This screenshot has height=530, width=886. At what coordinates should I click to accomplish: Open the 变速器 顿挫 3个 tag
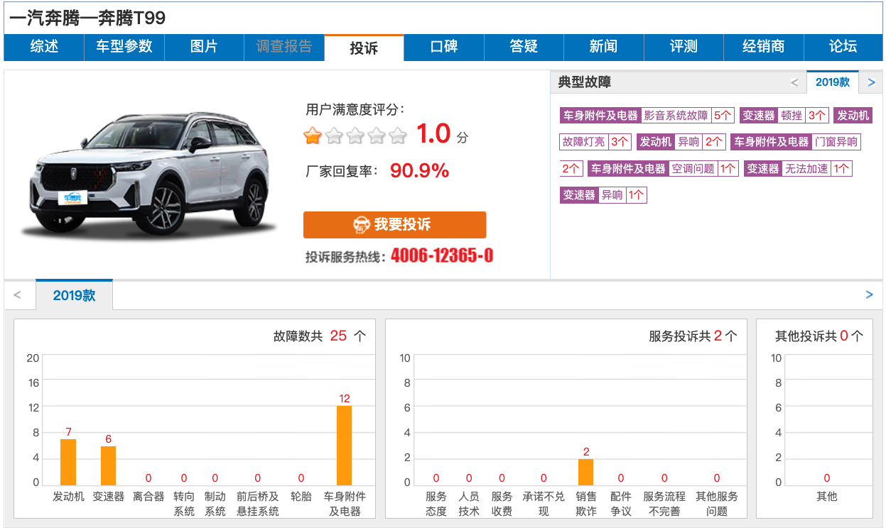tap(784, 116)
